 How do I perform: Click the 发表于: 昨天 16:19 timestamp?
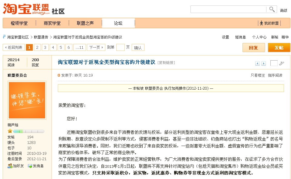point(77,75)
